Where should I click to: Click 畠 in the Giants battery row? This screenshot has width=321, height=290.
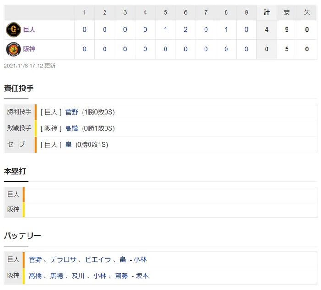[122, 259]
